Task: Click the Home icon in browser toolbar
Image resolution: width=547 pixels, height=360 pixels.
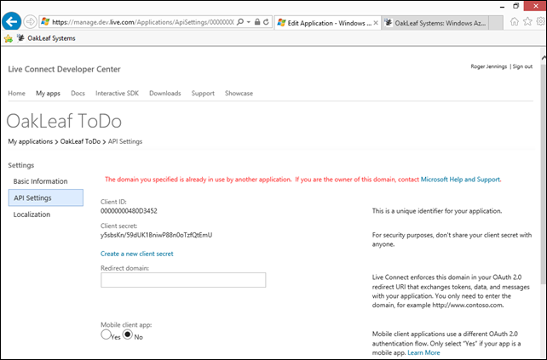Action: click(x=515, y=21)
